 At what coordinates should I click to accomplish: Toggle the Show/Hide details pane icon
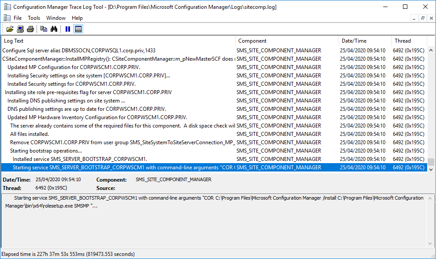(78, 29)
